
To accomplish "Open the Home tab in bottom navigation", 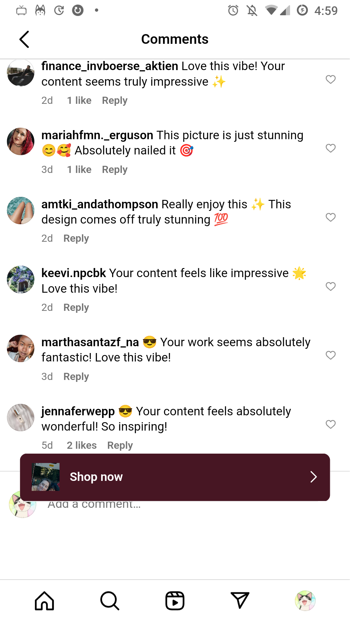I will point(44,601).
